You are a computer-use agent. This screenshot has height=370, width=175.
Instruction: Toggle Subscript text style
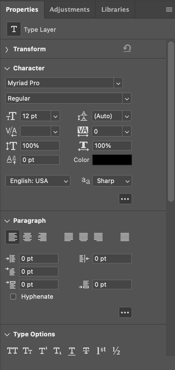pyautogui.click(x=57, y=351)
